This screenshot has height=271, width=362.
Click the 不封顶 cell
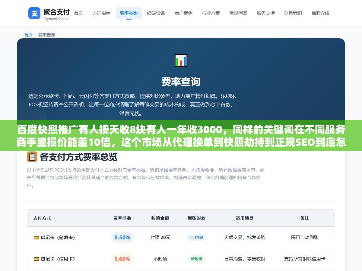pos(160,259)
